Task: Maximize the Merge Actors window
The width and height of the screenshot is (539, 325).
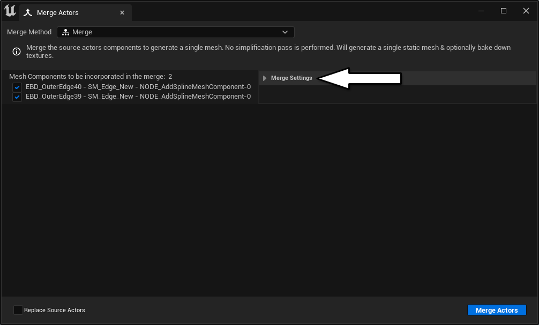Action: click(x=504, y=11)
